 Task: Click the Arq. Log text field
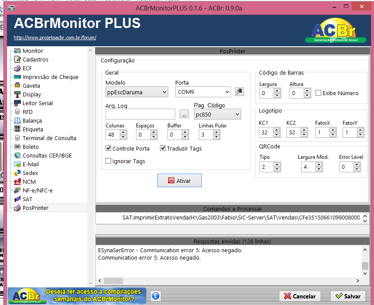coord(140,114)
